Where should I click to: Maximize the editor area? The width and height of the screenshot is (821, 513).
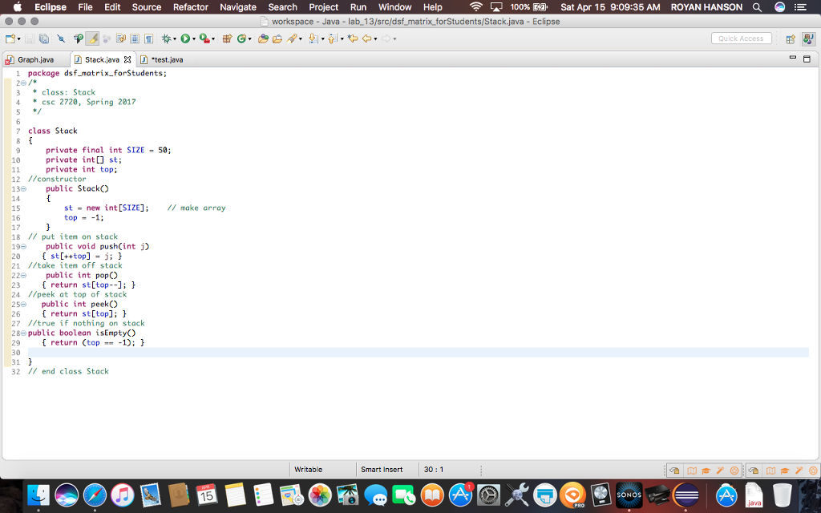[x=807, y=59]
